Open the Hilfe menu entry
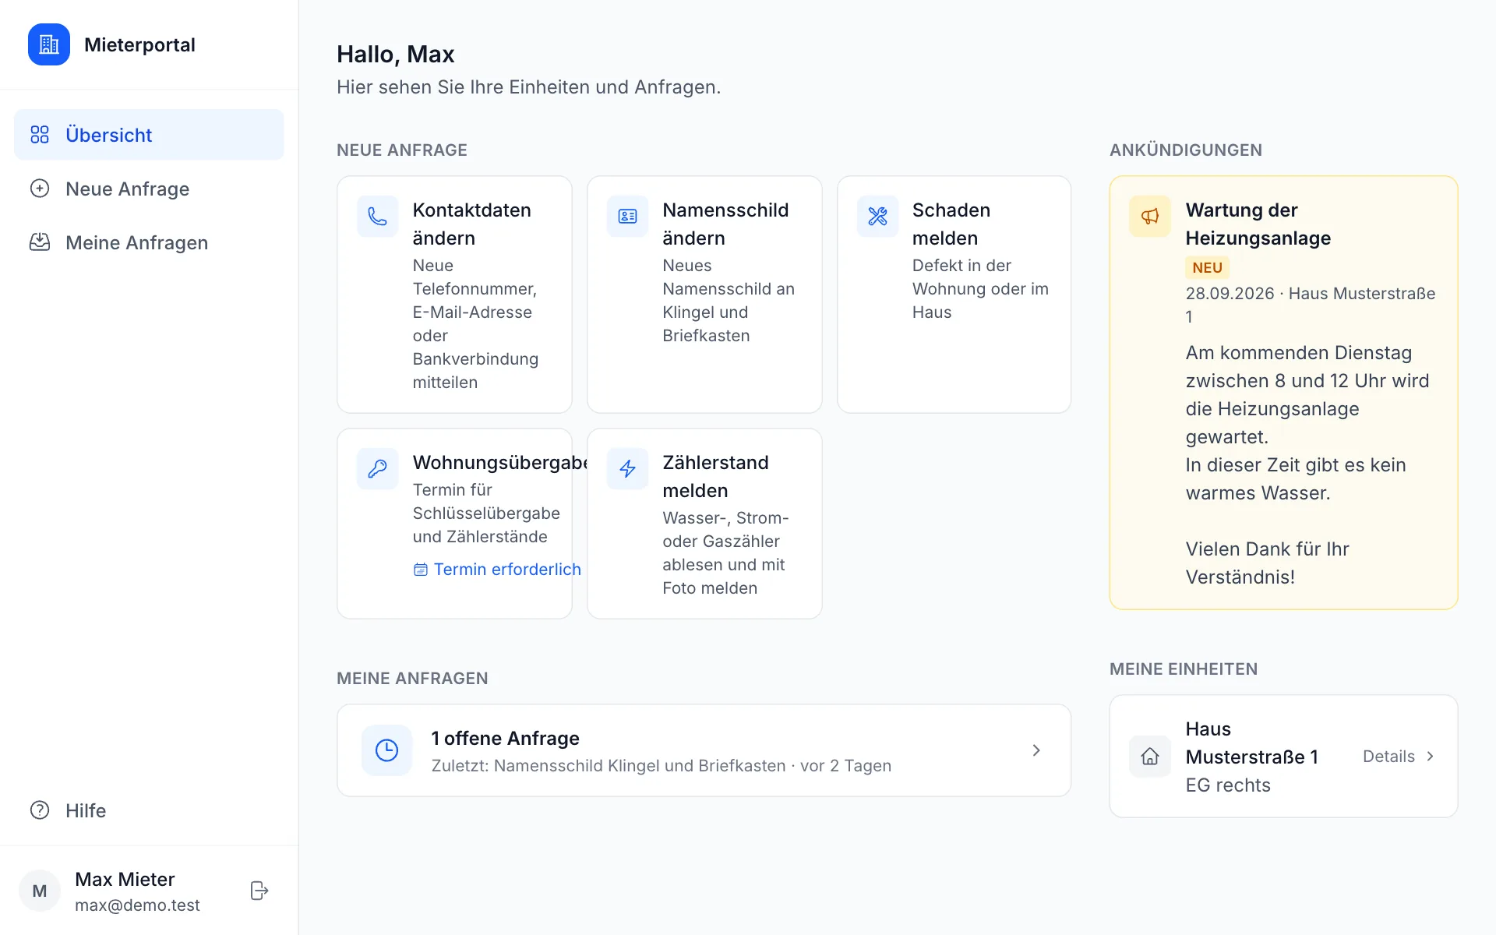 click(149, 810)
